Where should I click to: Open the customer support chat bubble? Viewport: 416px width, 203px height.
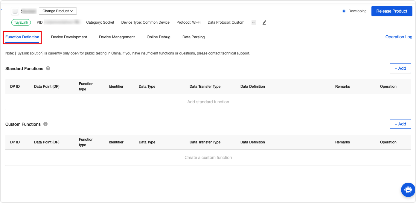[408, 190]
